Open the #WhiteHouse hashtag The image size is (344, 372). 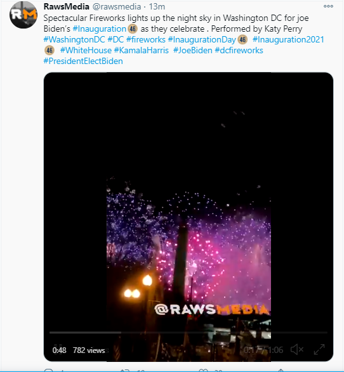point(86,50)
